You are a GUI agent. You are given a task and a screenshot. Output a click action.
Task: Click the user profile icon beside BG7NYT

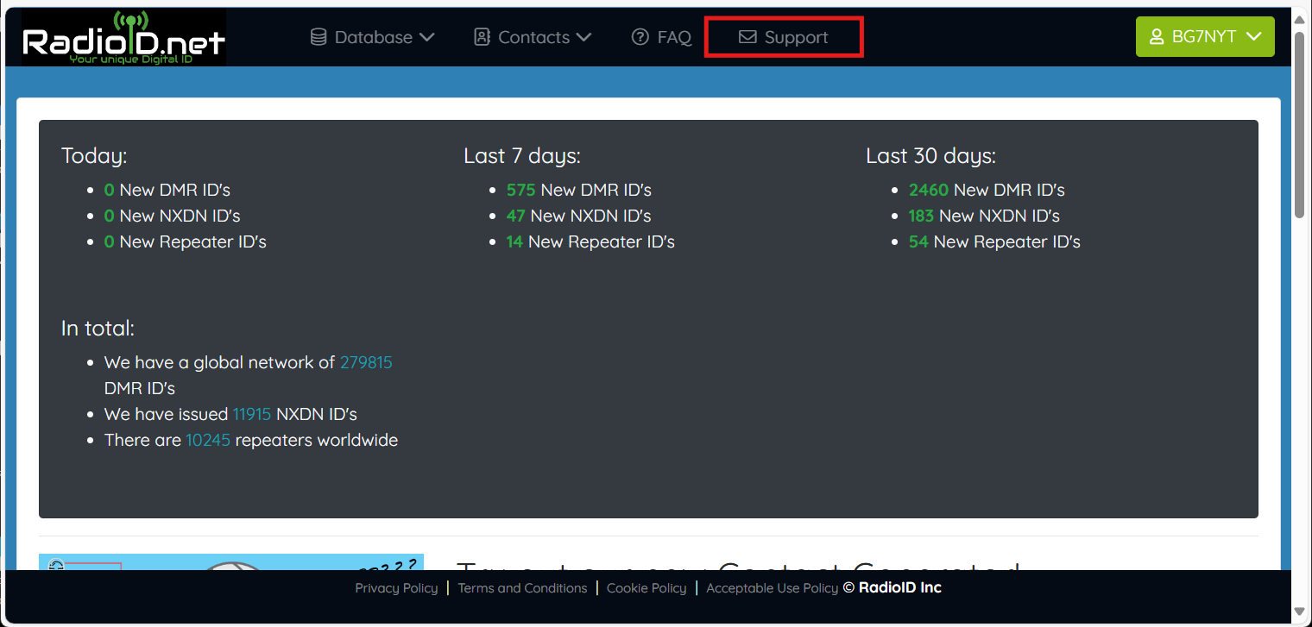[x=1157, y=37]
